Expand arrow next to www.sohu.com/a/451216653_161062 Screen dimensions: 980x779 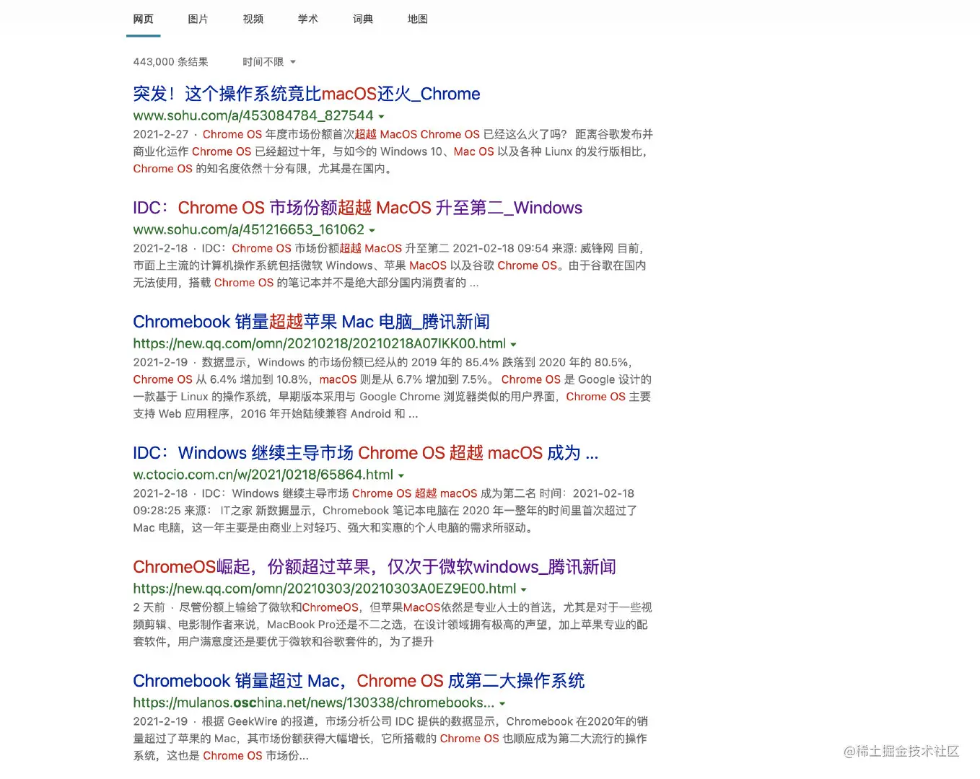(x=372, y=230)
